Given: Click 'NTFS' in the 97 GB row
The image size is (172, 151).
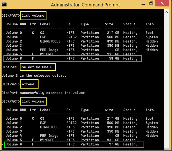Looking at the screenshot, I should click(70, 144).
